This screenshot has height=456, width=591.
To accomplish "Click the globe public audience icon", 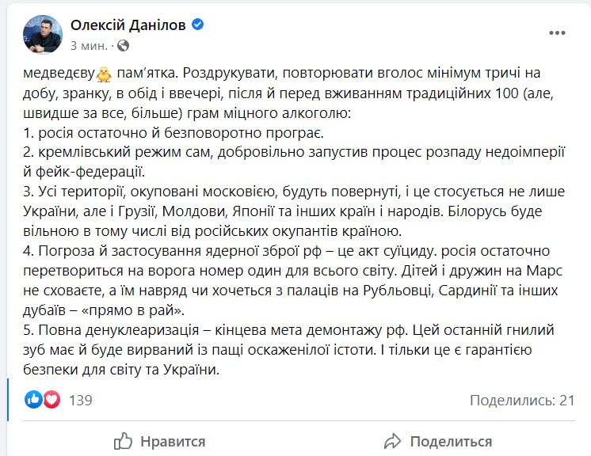I will click(124, 46).
